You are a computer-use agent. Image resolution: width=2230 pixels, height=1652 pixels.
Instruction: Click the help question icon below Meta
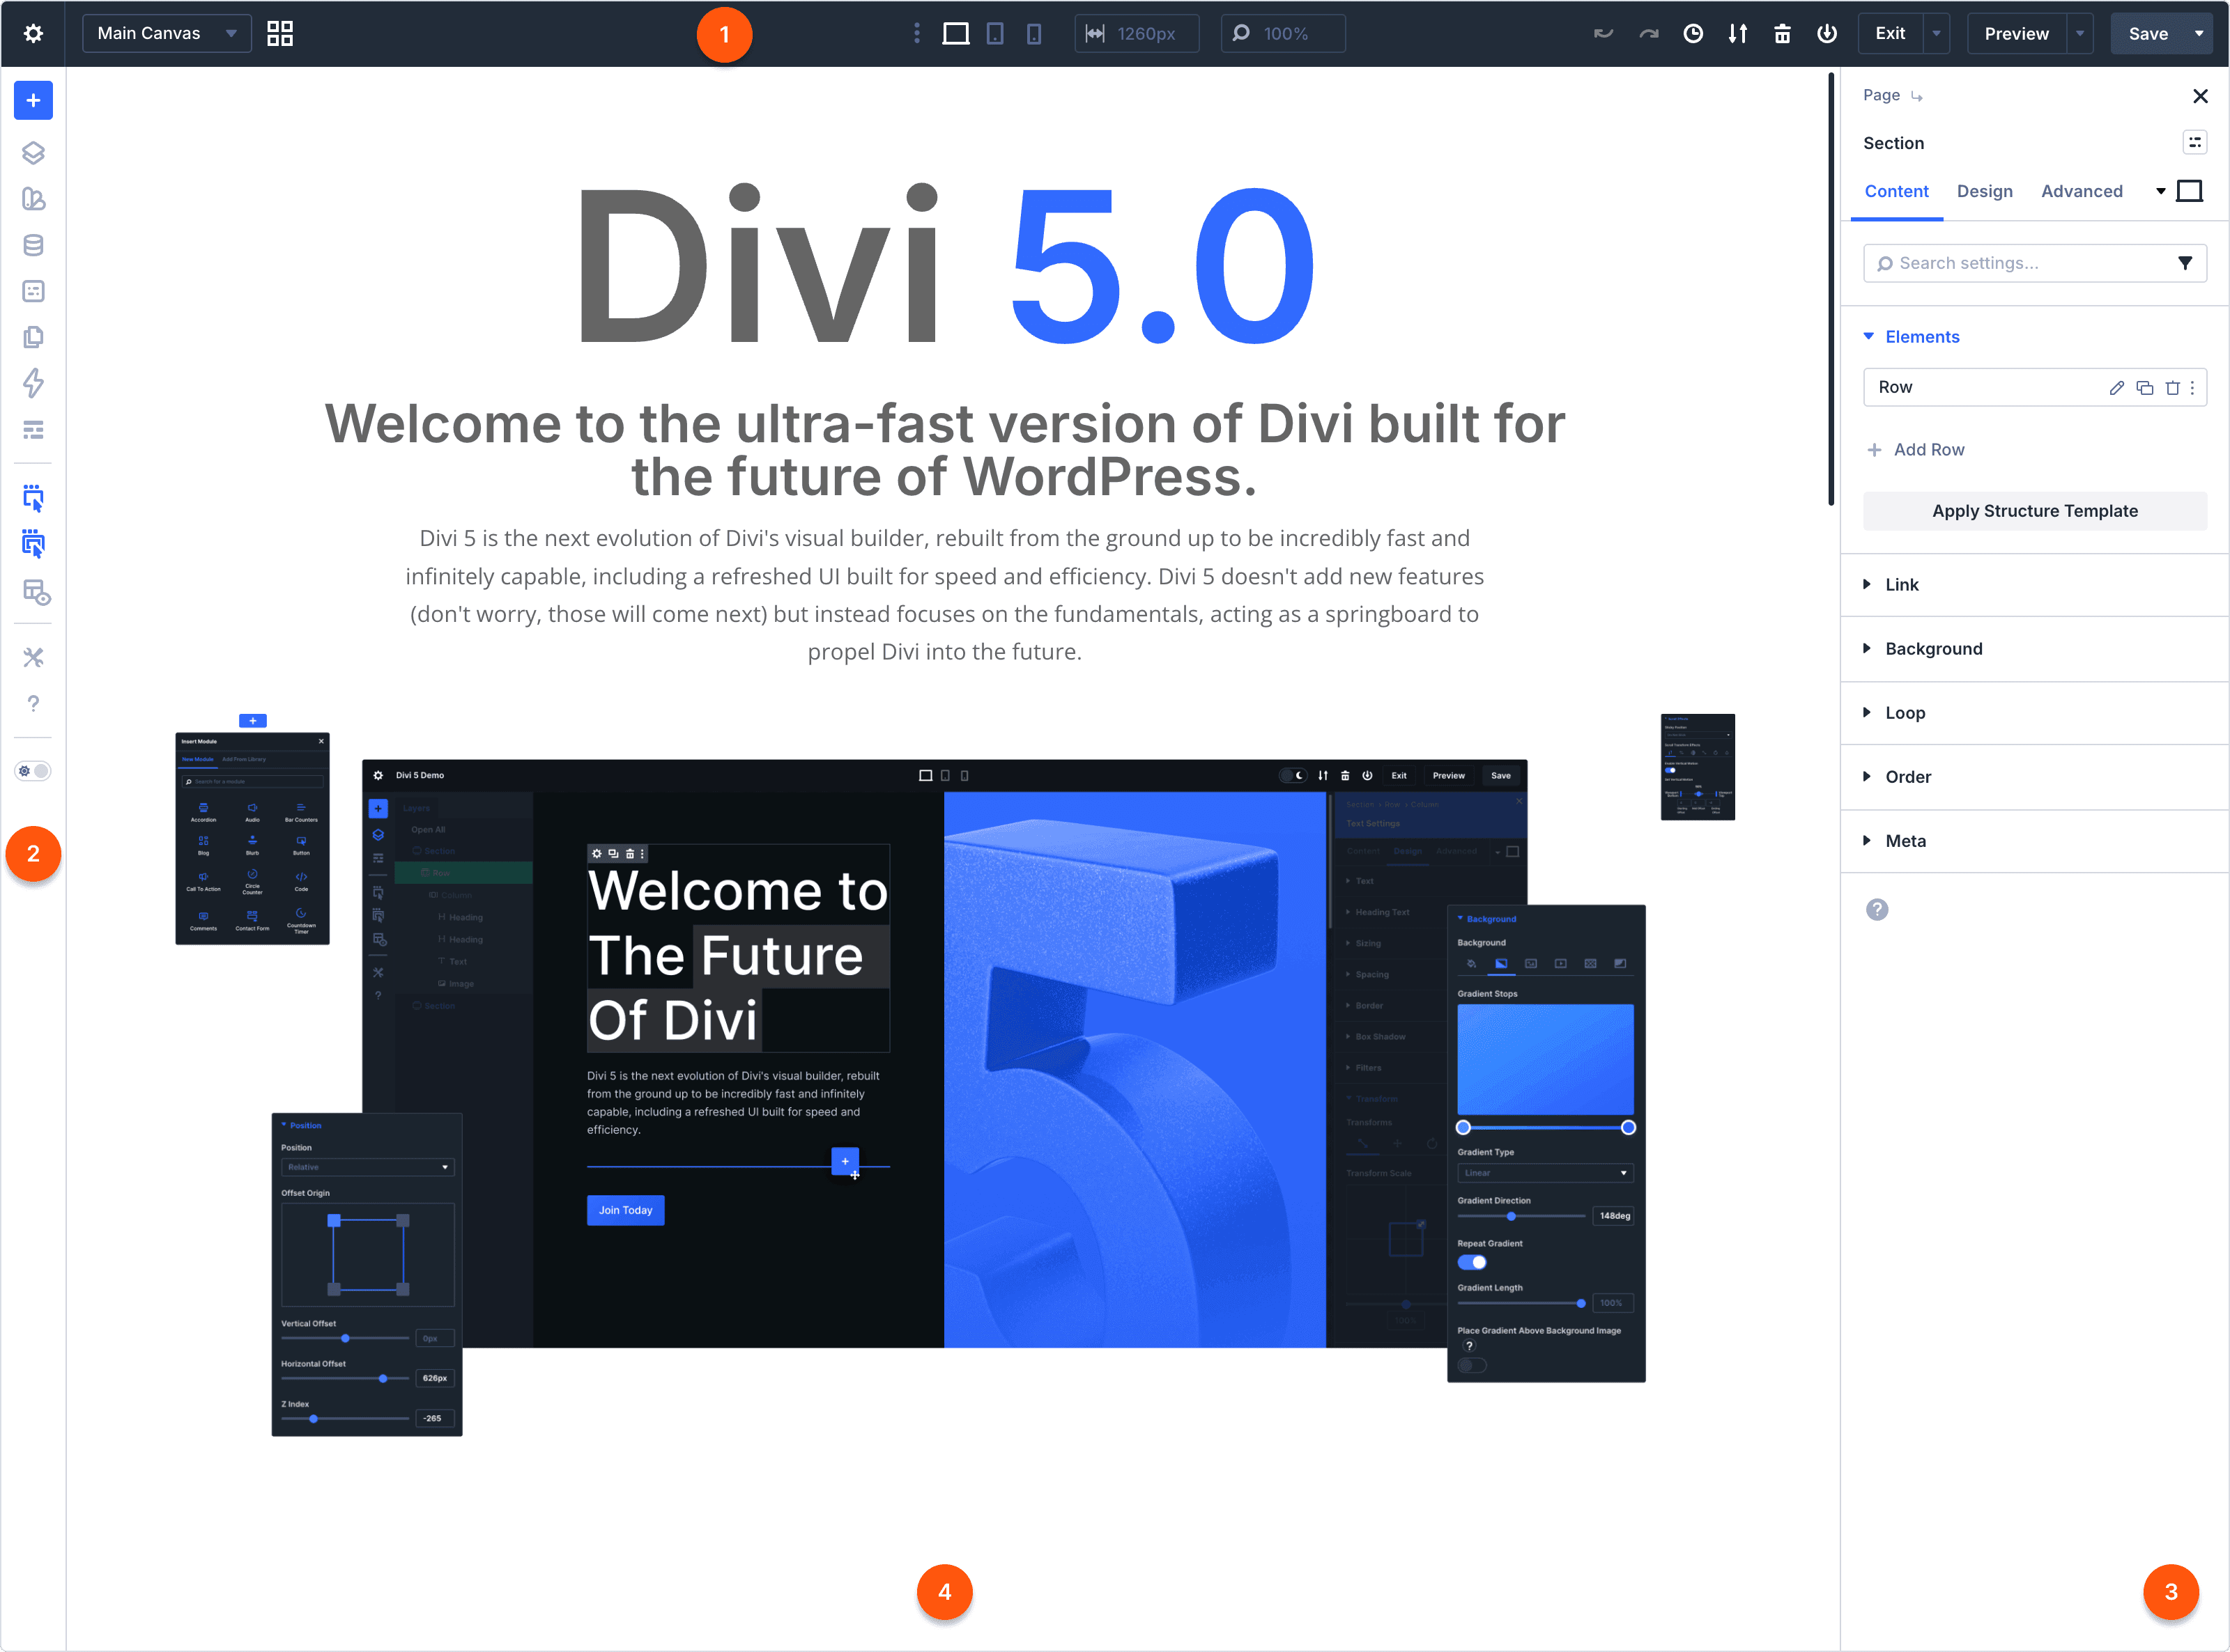point(1877,910)
